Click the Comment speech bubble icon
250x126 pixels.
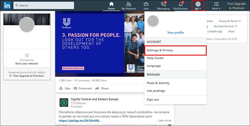pyautogui.click(x=75, y=88)
